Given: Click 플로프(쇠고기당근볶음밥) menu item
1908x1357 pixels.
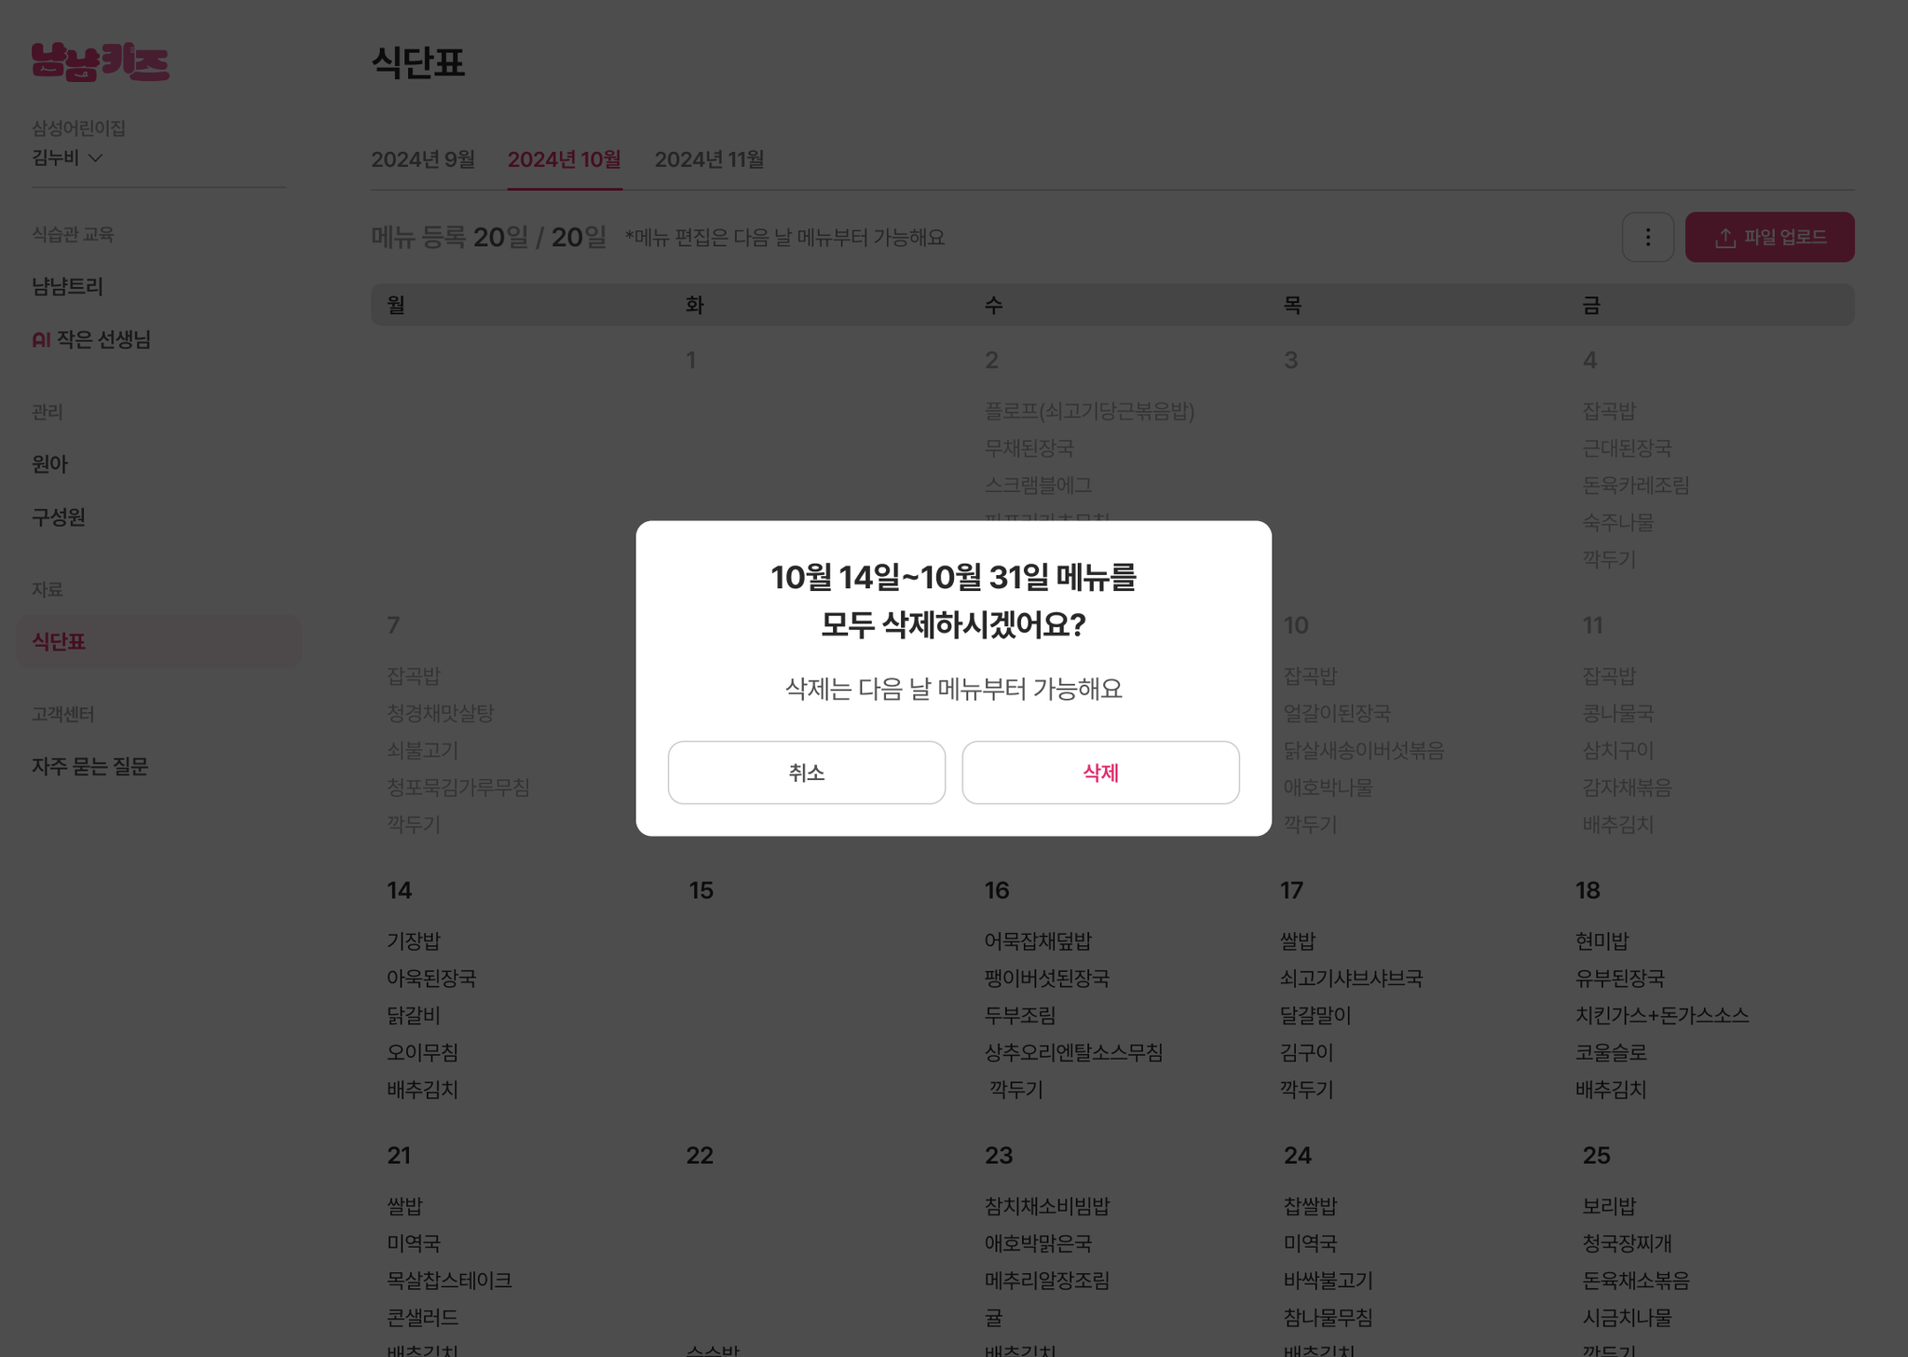Looking at the screenshot, I should pos(1090,410).
